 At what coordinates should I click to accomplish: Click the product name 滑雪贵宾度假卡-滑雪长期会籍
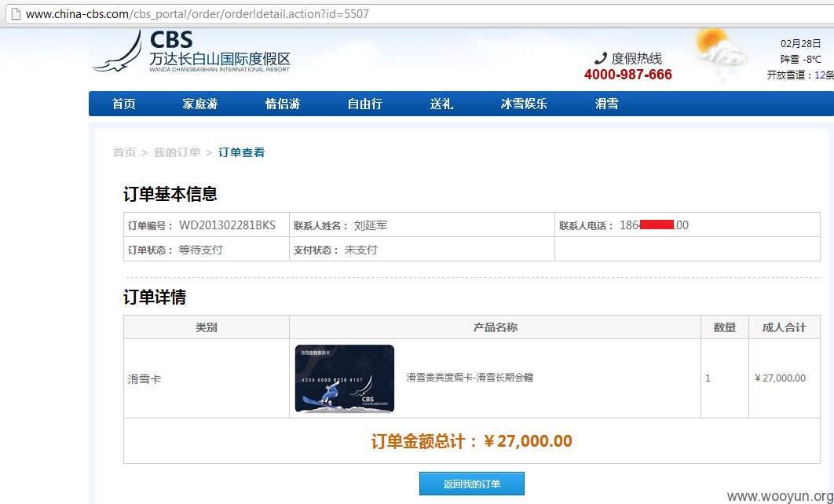pyautogui.click(x=470, y=378)
